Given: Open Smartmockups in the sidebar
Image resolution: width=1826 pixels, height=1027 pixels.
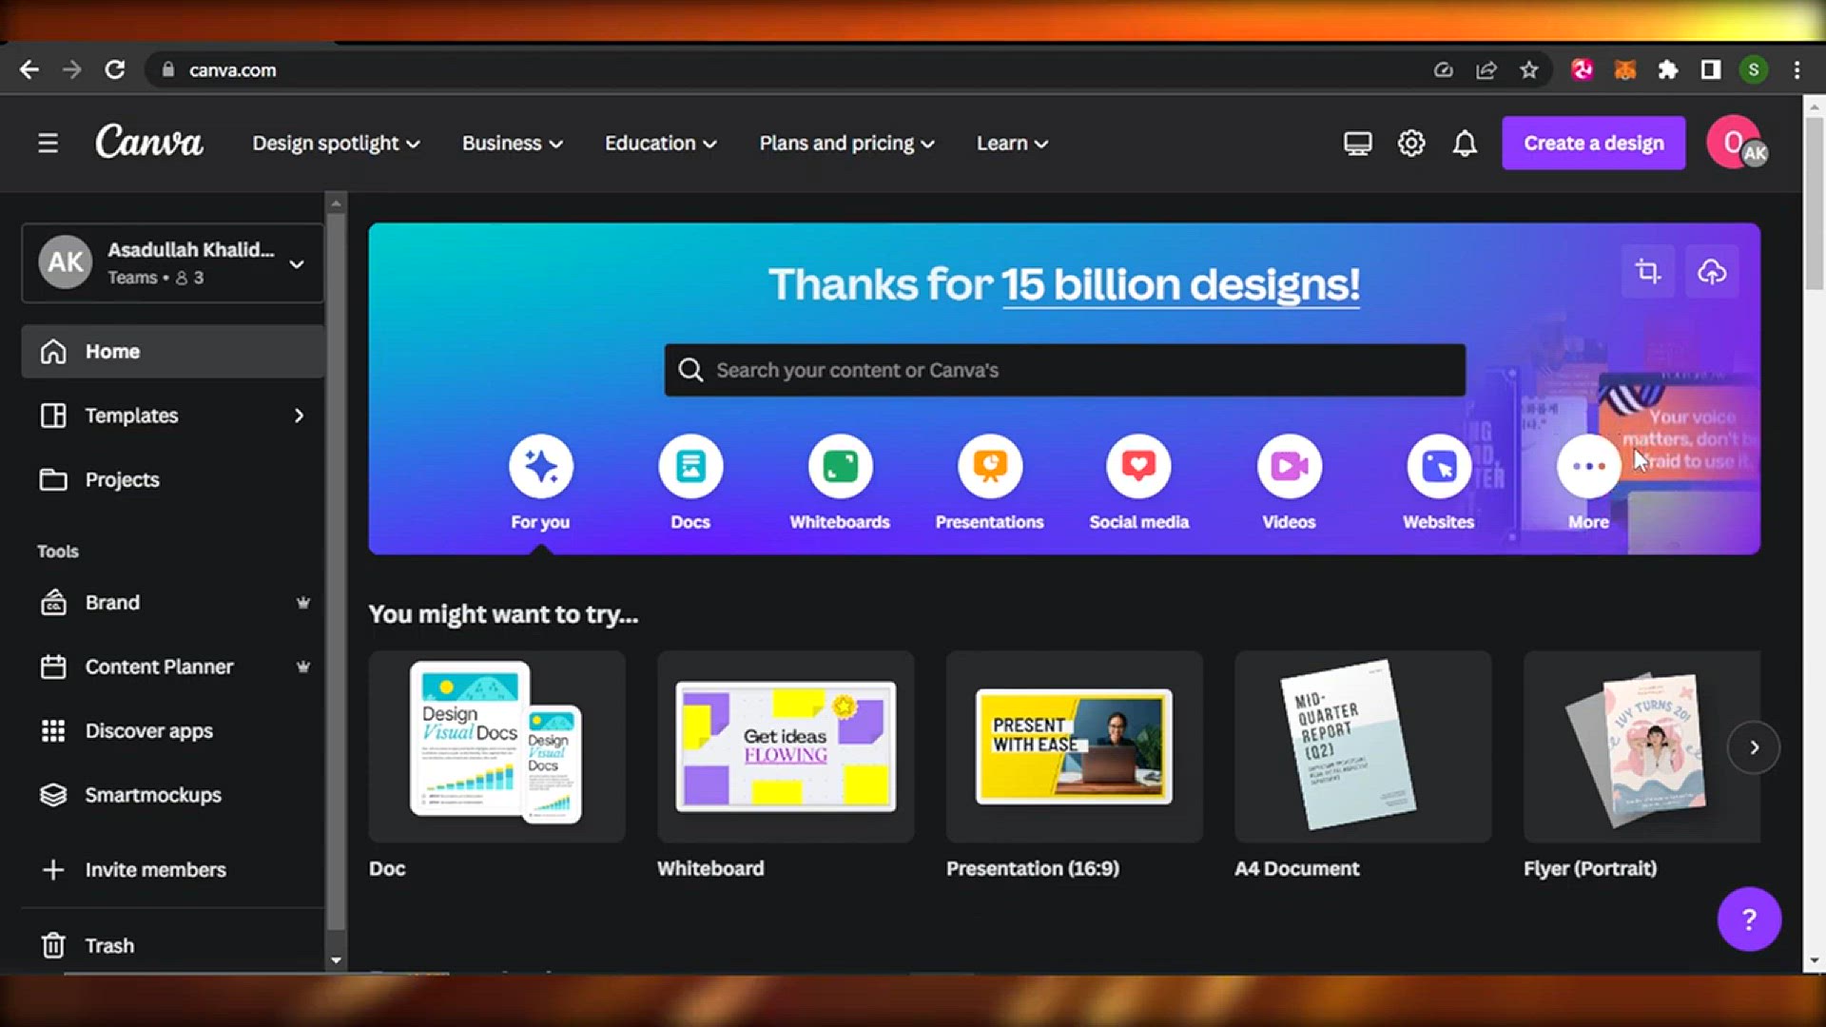Looking at the screenshot, I should click(173, 795).
